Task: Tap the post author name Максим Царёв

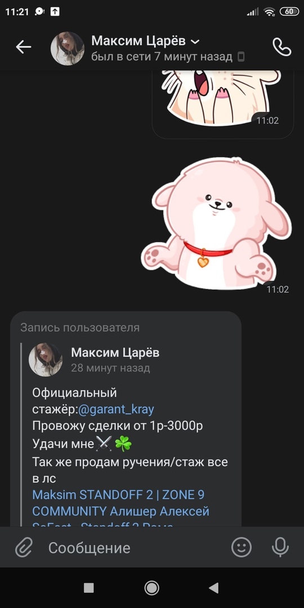Action: click(x=115, y=352)
